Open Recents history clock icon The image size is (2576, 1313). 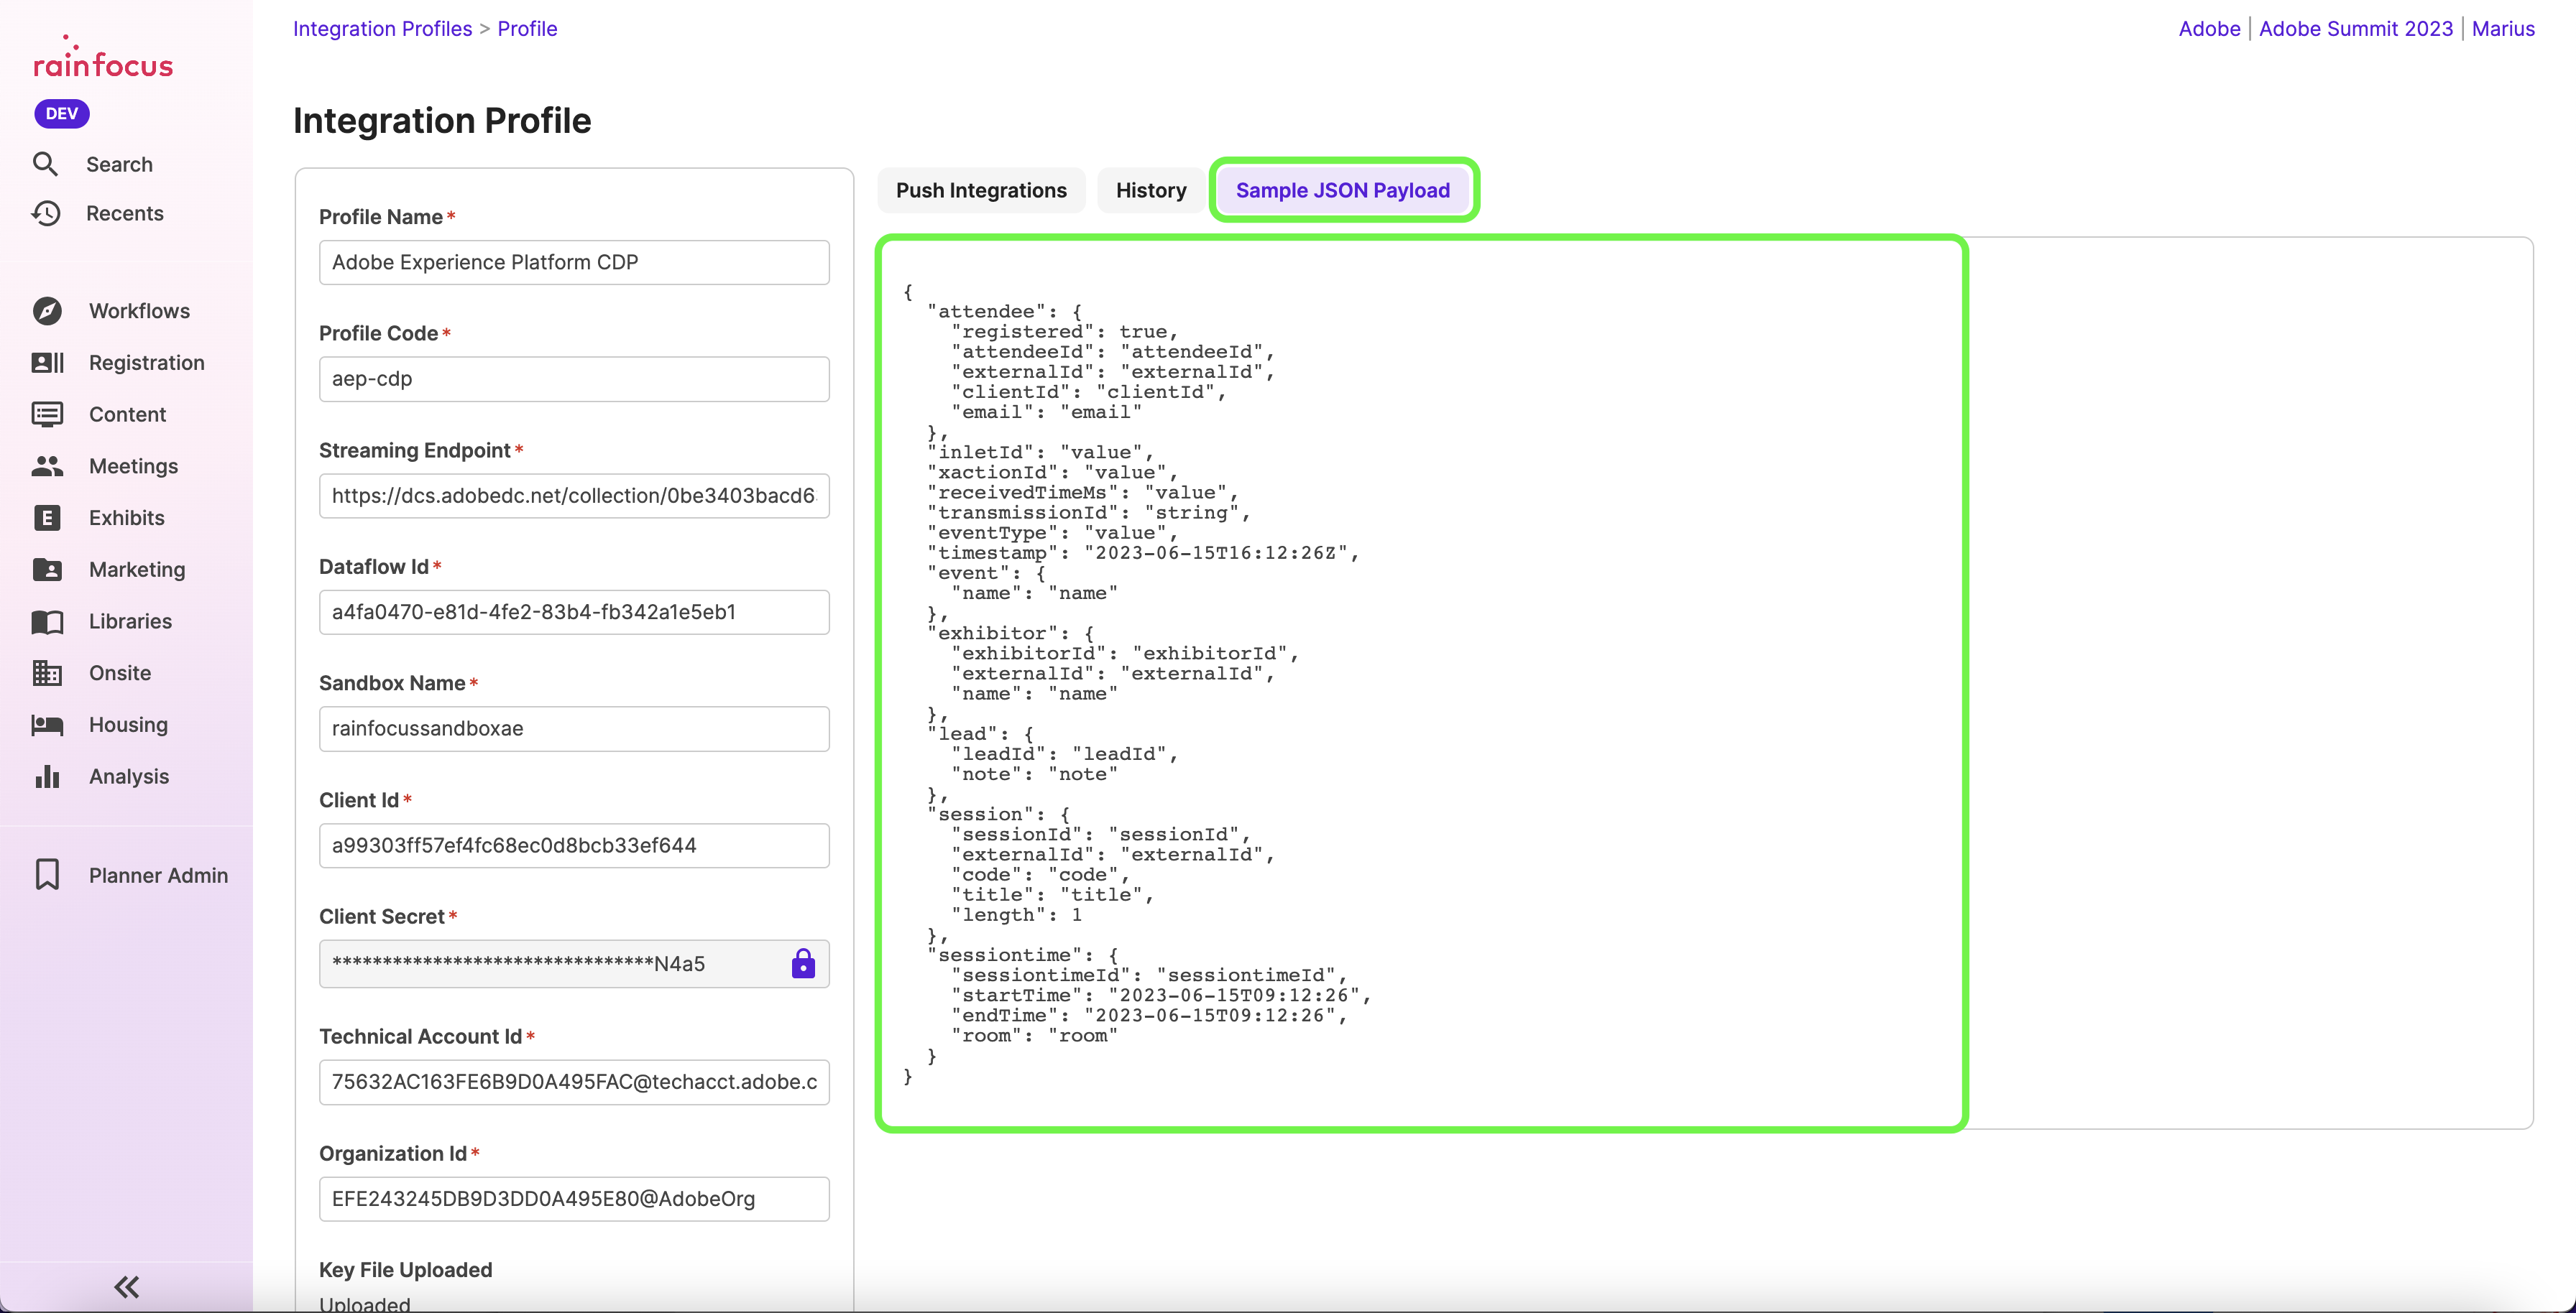[46, 213]
